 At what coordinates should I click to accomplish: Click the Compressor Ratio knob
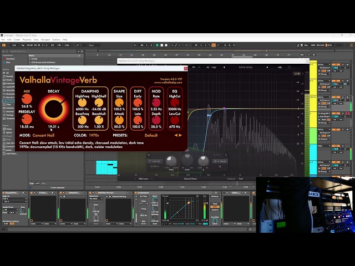(155, 199)
